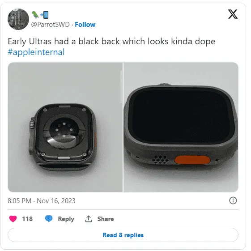Click the Share label
251x251 pixels.
tap(106, 219)
